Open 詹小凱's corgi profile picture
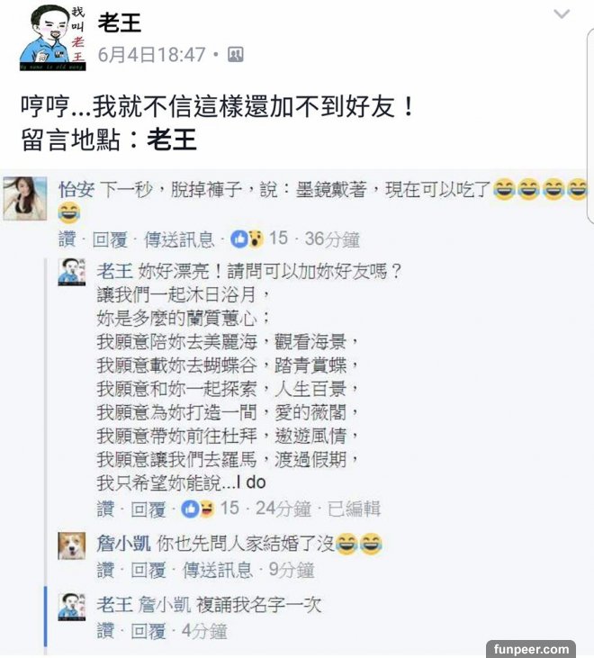The width and height of the screenshot is (594, 658). tap(72, 546)
